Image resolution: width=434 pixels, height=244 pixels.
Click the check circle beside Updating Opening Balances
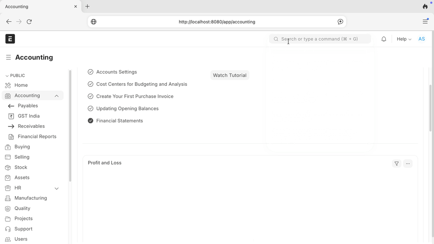coord(90,108)
